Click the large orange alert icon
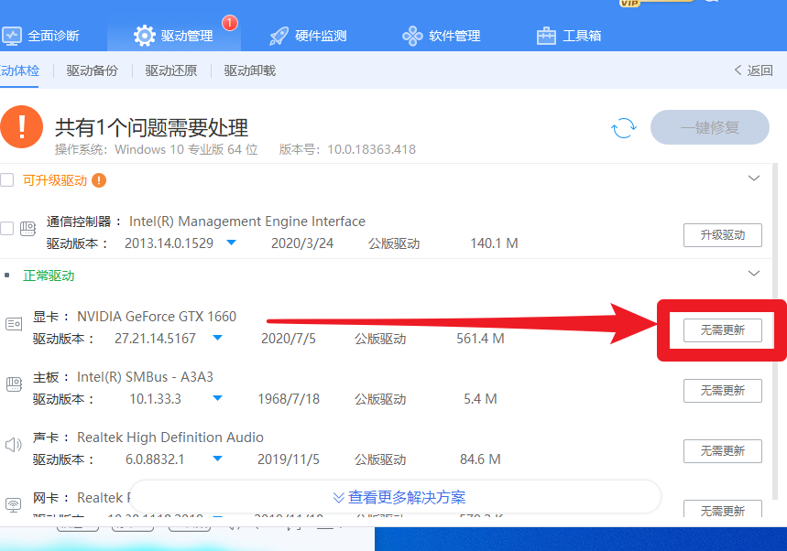Image resolution: width=787 pixels, height=551 pixels. click(x=22, y=127)
